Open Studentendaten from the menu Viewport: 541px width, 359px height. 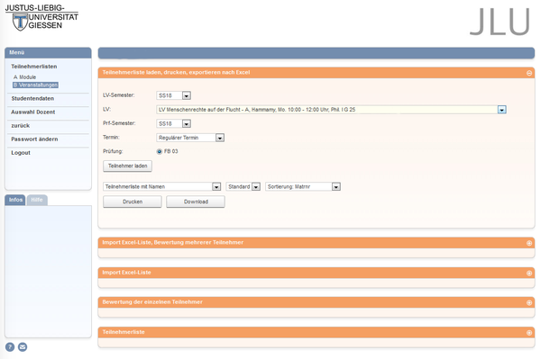(x=32, y=98)
